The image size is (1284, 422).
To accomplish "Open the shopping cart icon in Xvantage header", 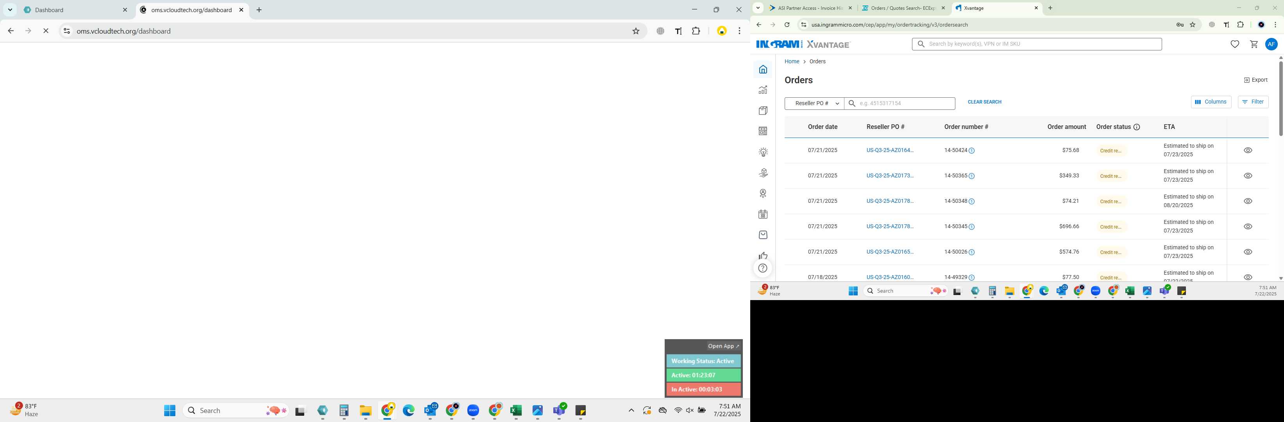I will click(x=1254, y=44).
